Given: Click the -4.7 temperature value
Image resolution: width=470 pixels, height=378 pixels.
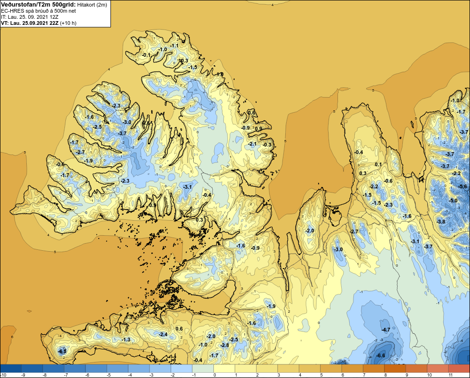Looking at the screenshot, I should click(x=385, y=330).
